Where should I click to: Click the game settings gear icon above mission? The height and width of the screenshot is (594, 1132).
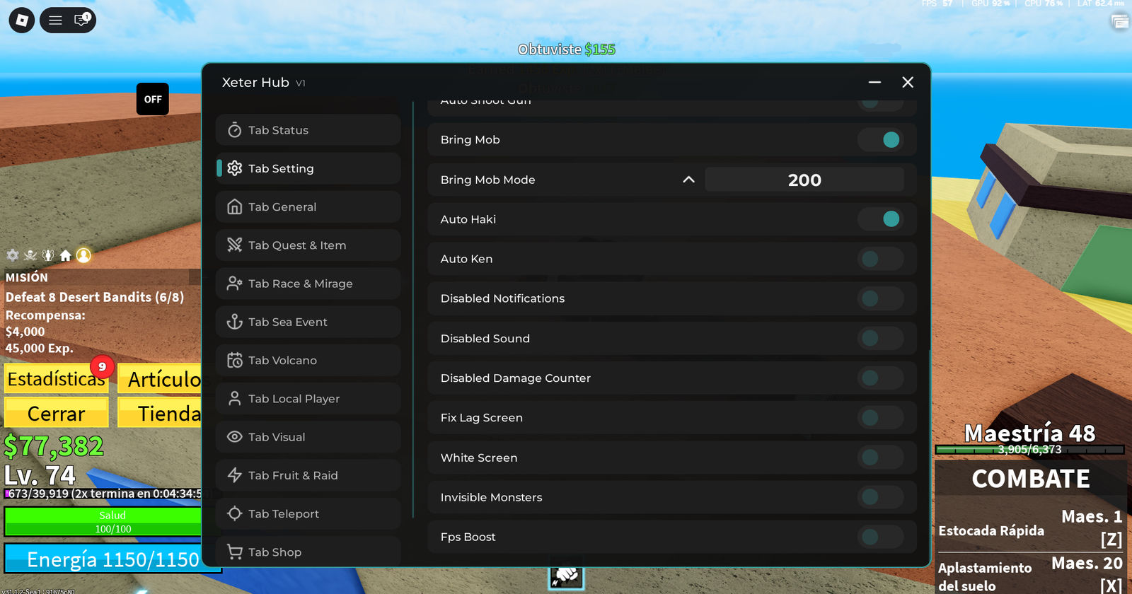(x=13, y=255)
